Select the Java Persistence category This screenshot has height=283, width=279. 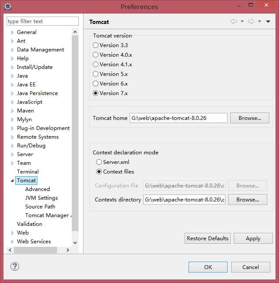pyautogui.click(x=37, y=93)
